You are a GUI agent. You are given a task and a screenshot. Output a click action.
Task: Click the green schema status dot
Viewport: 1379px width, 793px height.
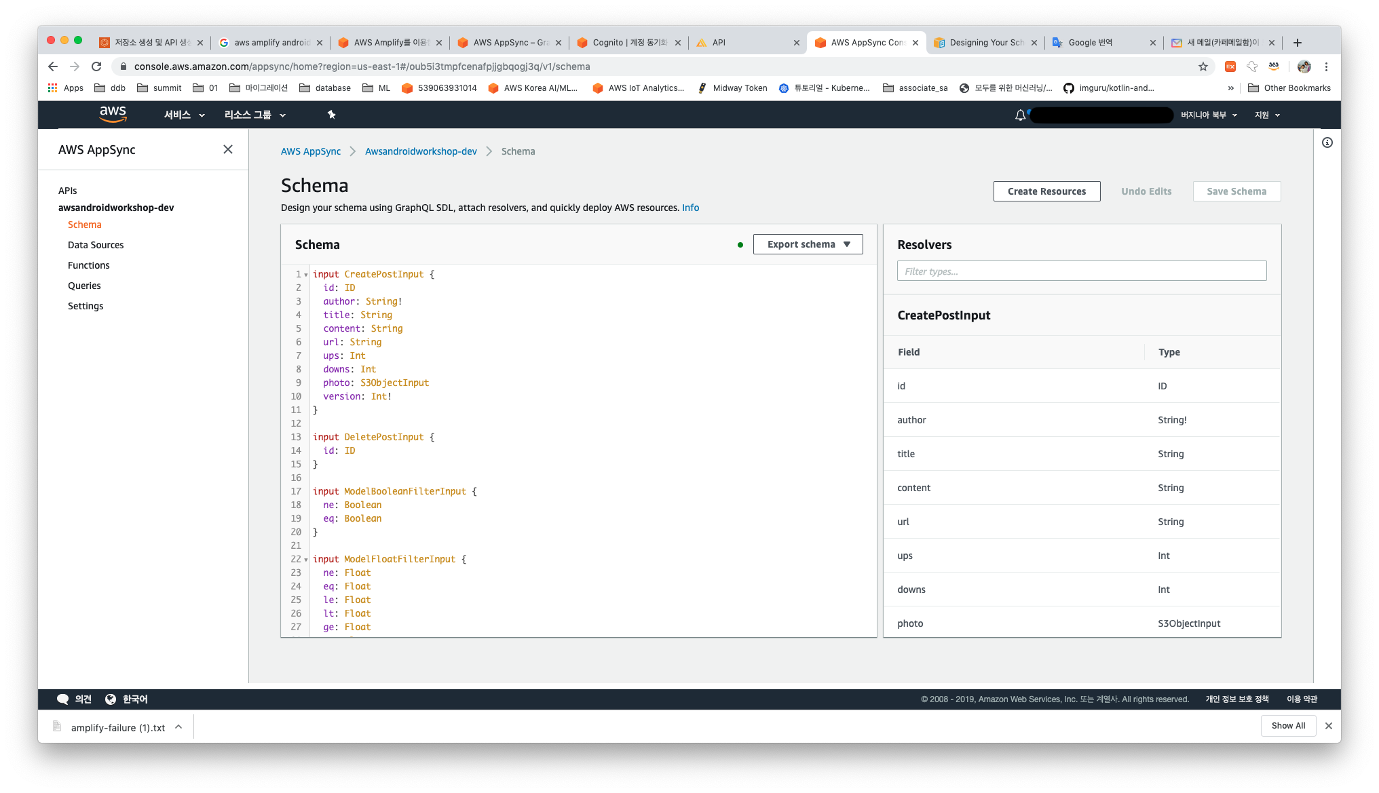(x=739, y=244)
